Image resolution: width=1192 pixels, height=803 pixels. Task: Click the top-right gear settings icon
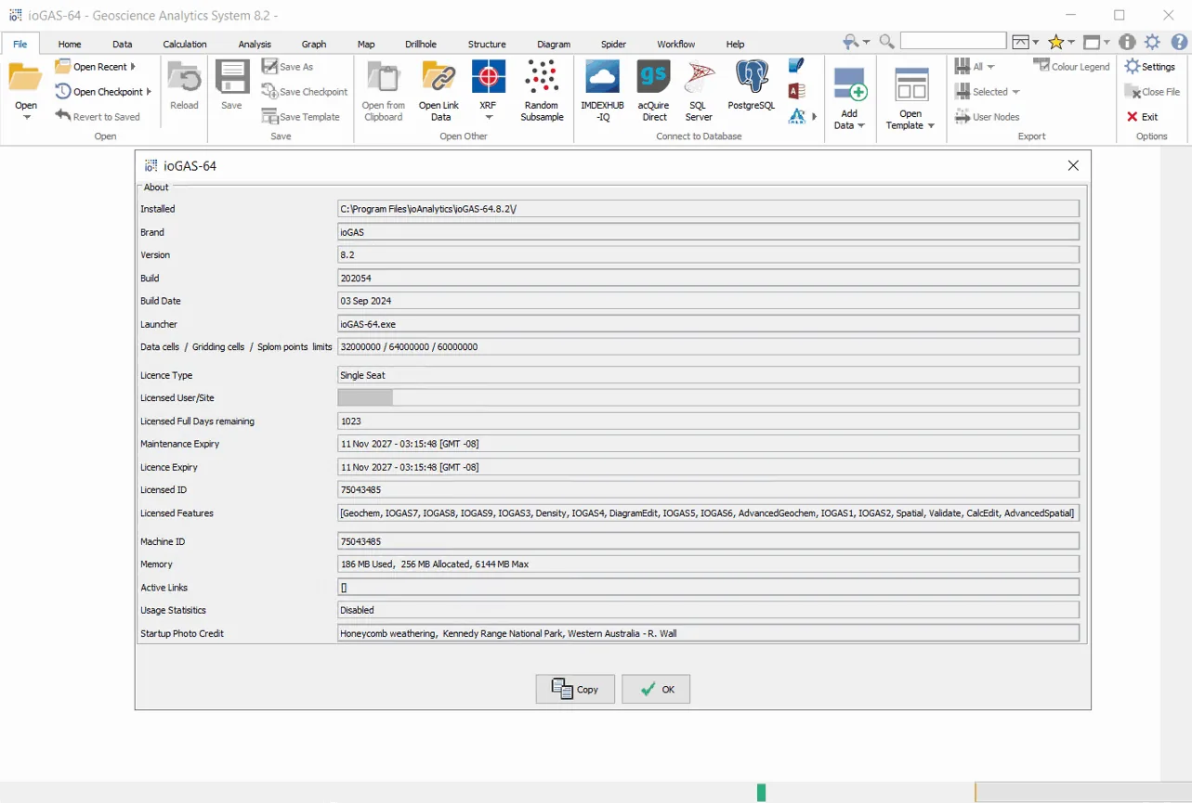(x=1152, y=42)
